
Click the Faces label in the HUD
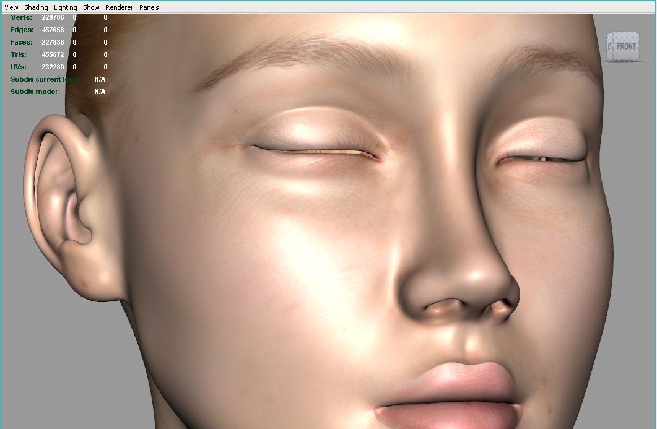point(22,42)
